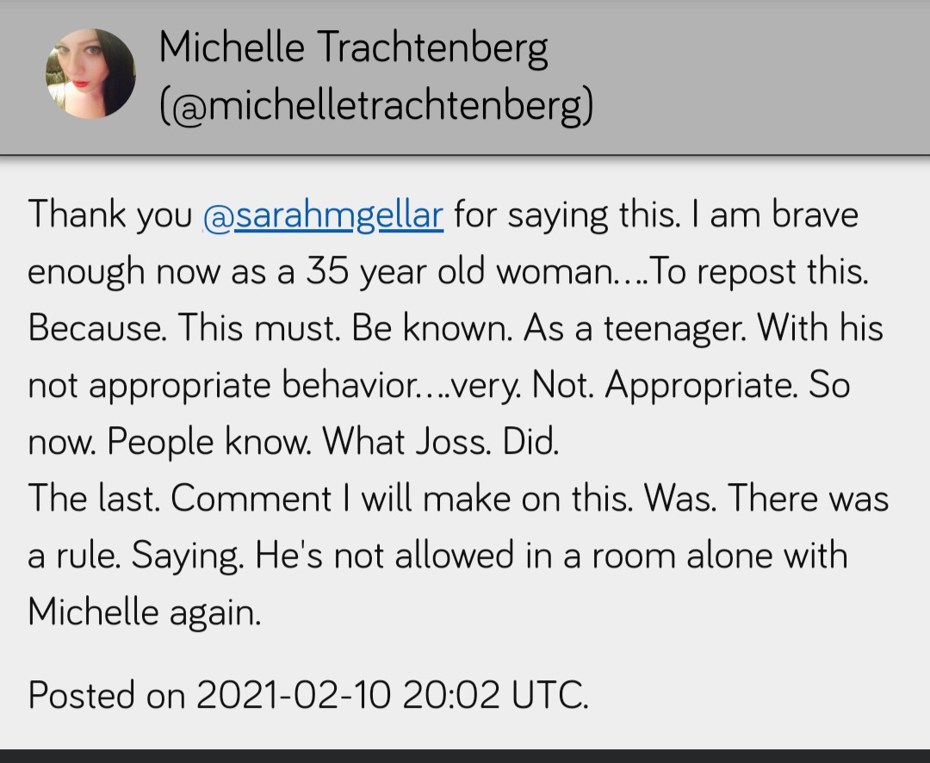This screenshot has width=930, height=763.
Task: Click the @michelletrachtenberg handle in header
Action: tap(376, 107)
